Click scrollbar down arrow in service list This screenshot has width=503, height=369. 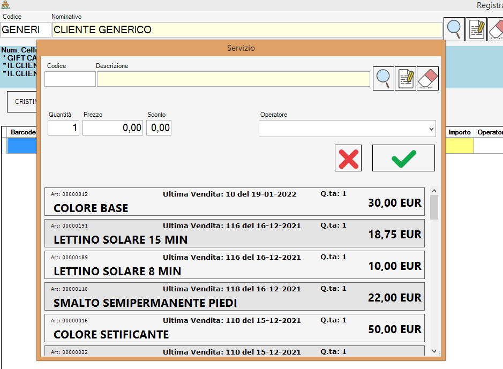[434, 351]
